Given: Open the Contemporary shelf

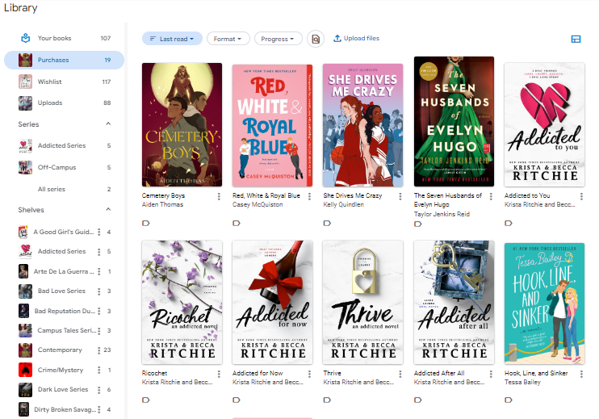Looking at the screenshot, I should tap(60, 350).
